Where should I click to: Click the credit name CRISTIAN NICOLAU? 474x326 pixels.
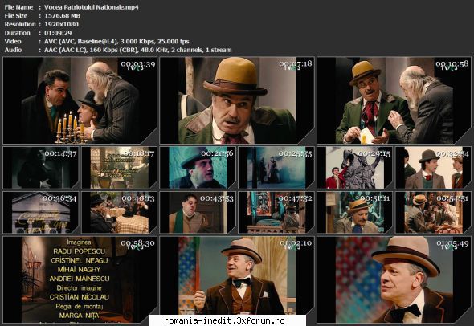[x=80, y=297]
